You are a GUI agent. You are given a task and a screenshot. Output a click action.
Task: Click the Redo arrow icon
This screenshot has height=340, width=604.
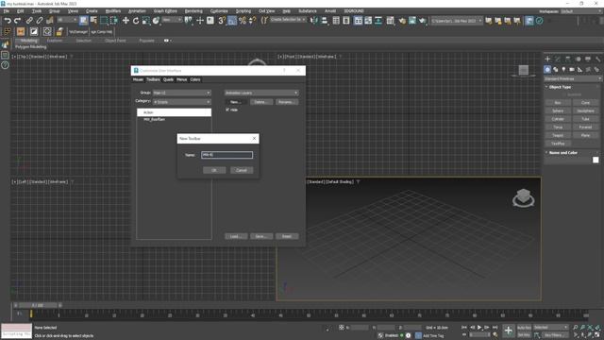pos(17,21)
